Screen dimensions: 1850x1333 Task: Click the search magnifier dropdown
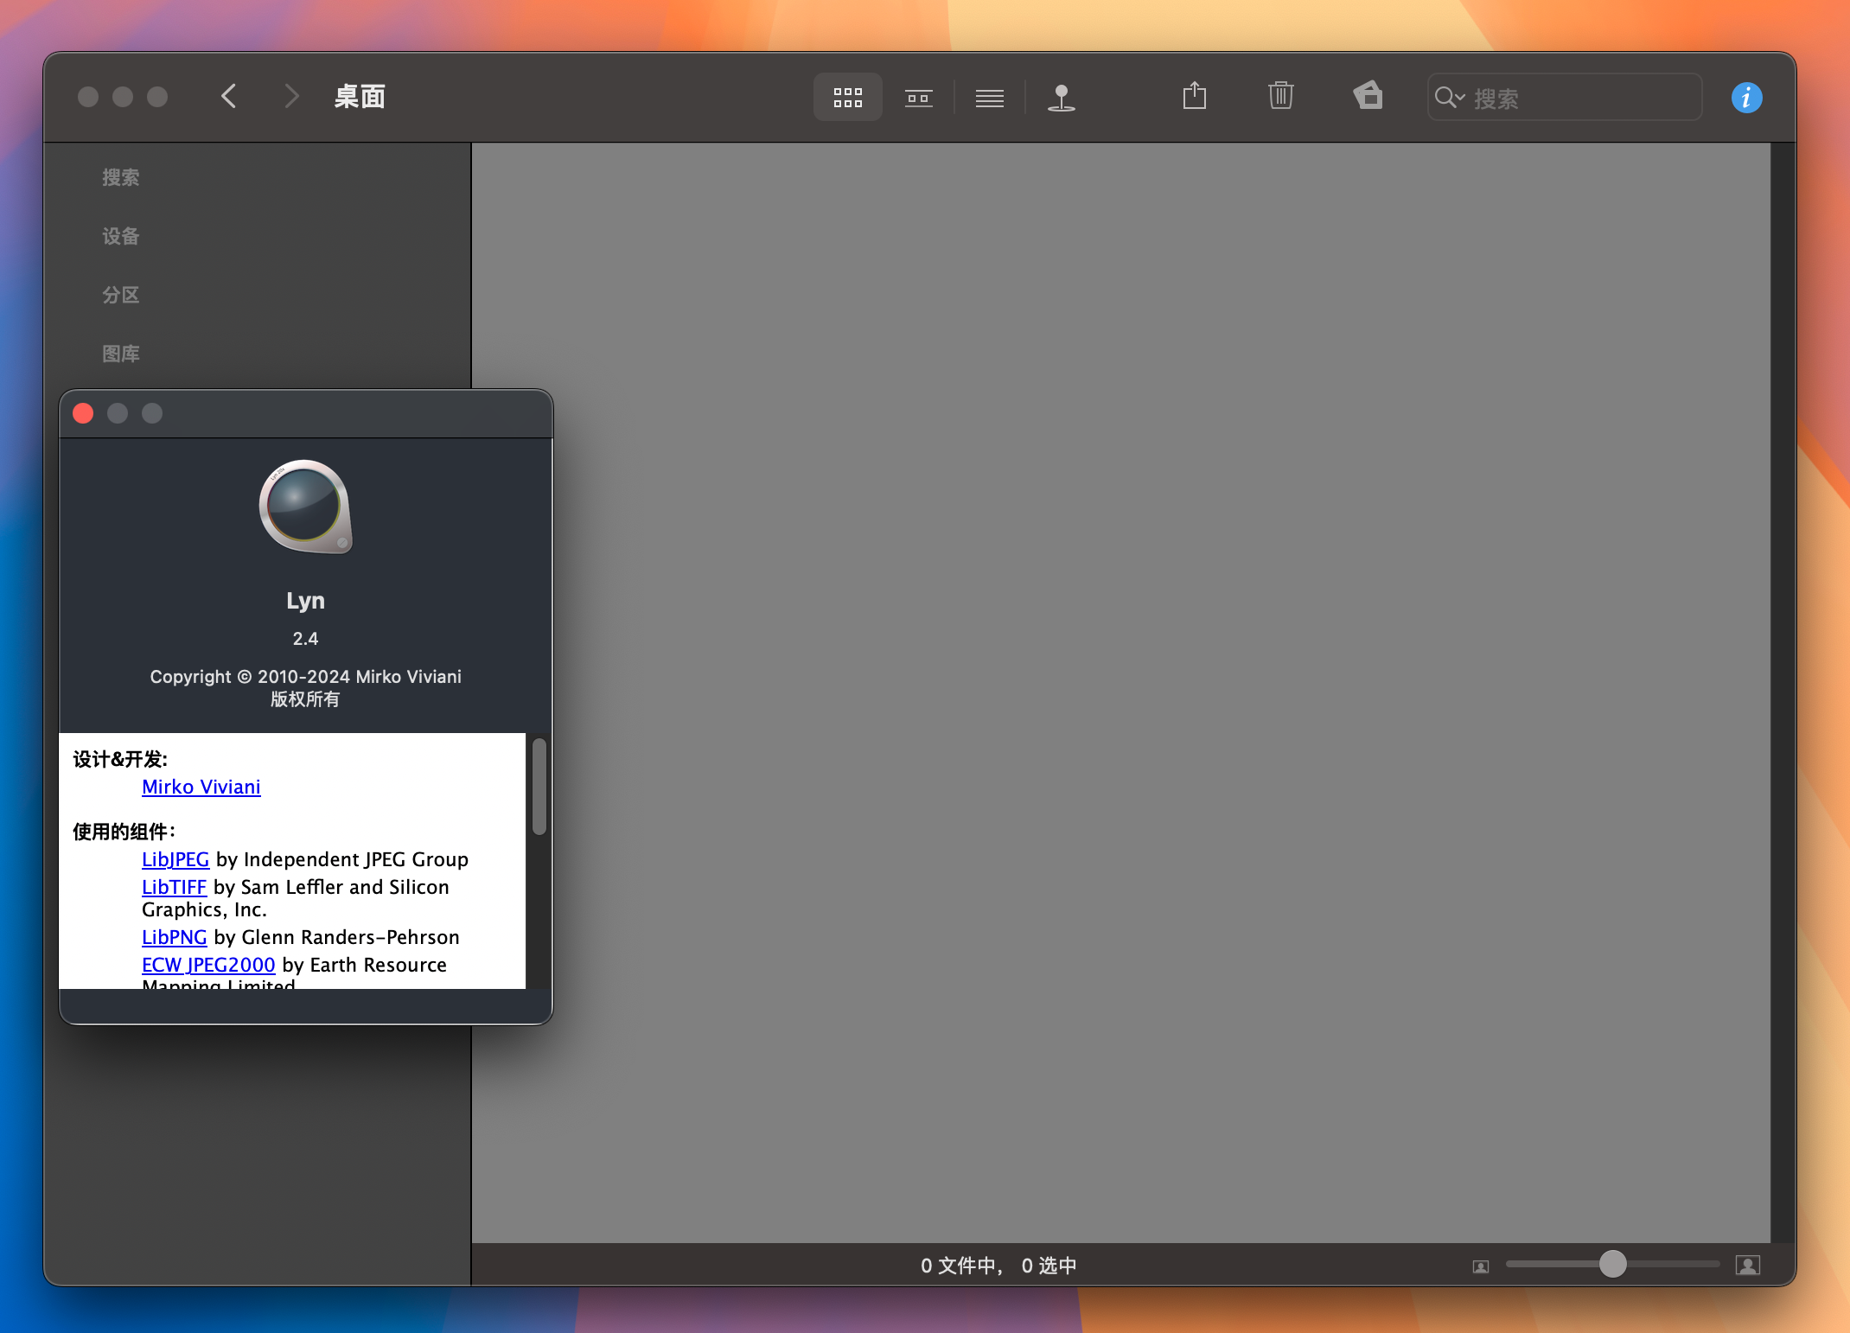point(1450,98)
